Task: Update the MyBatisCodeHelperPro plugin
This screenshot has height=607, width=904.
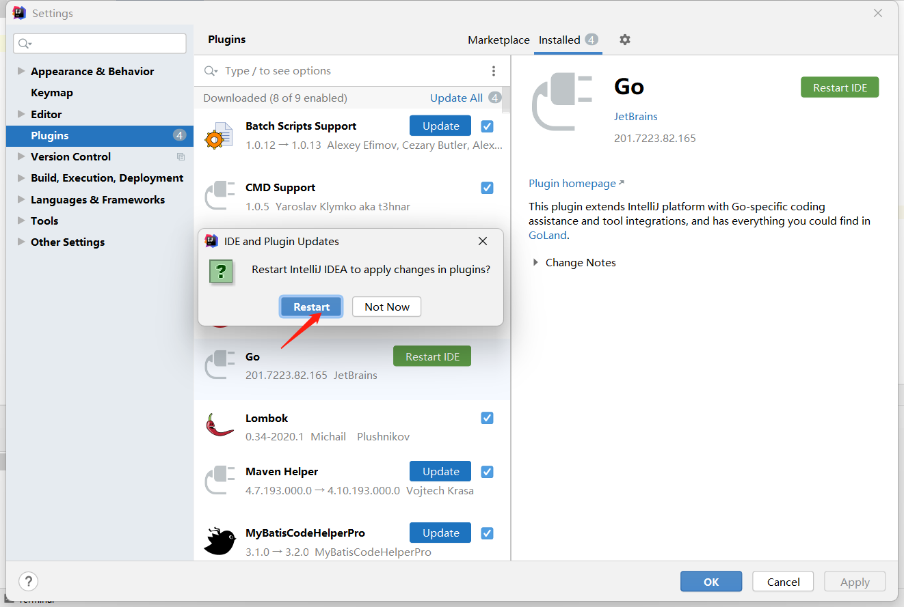Action: [x=440, y=533]
